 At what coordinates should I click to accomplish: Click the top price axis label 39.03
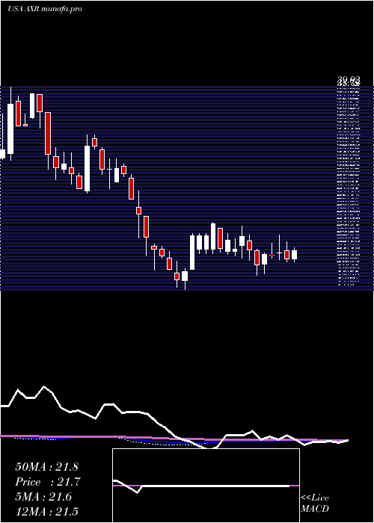(349, 79)
